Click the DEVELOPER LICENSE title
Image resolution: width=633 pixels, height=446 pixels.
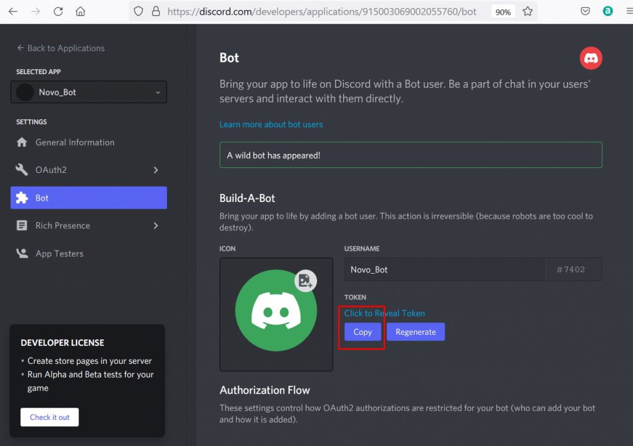point(62,343)
